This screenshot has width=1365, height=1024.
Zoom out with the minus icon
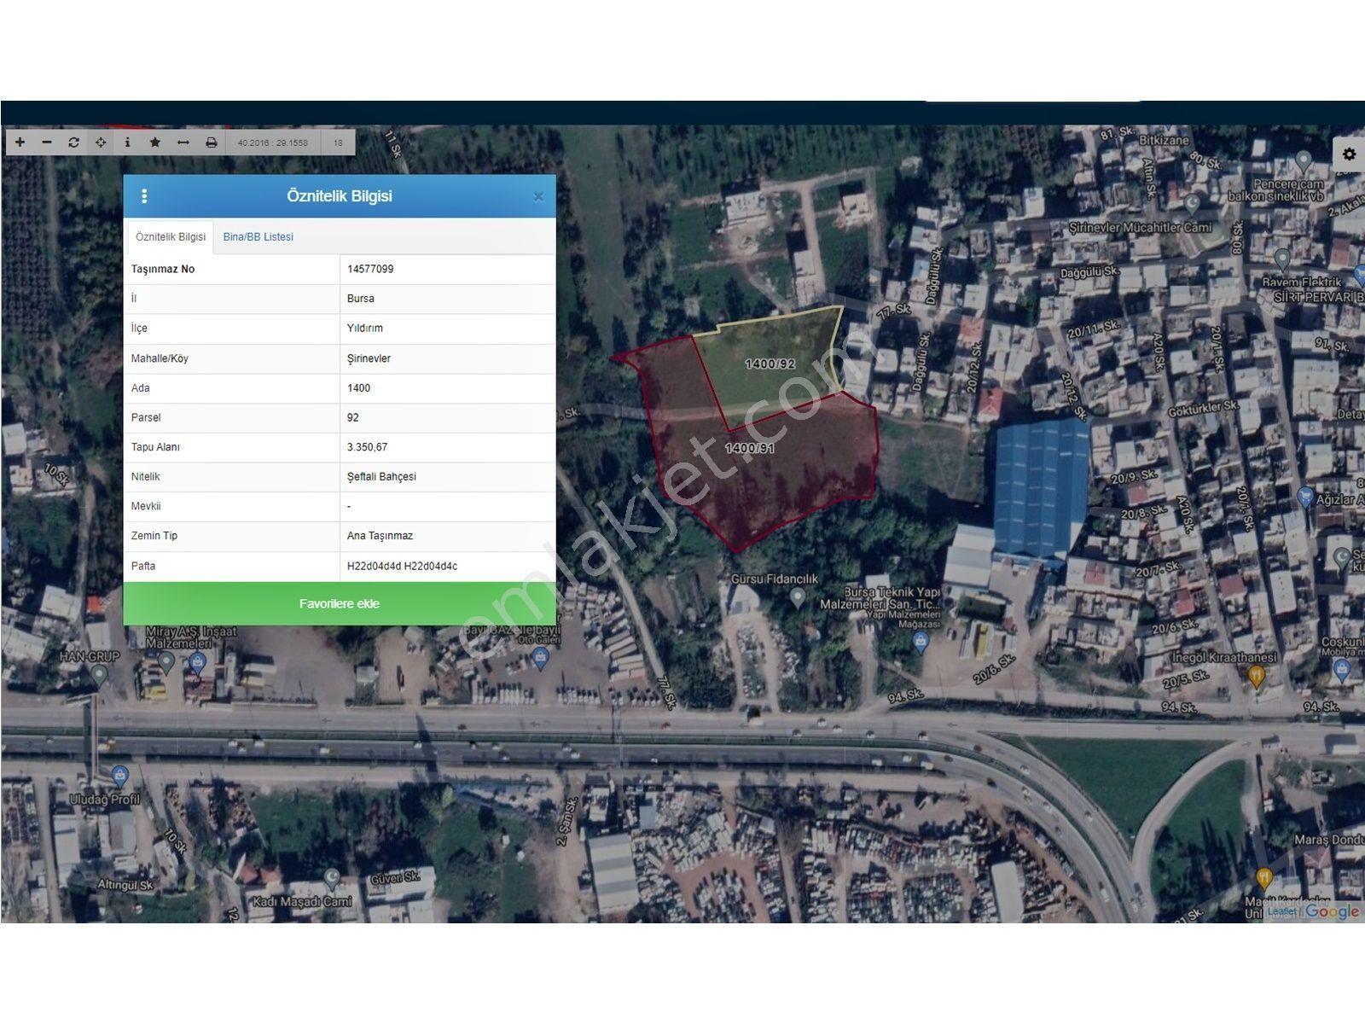click(47, 143)
